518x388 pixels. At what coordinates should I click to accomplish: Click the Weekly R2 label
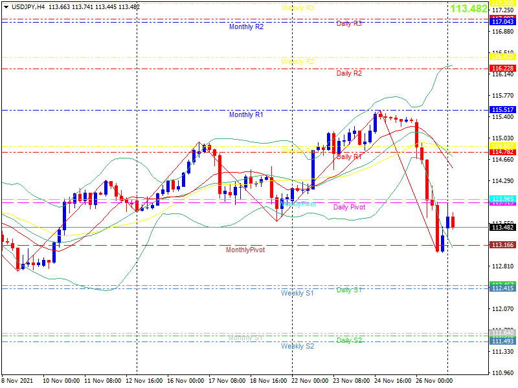click(x=298, y=61)
